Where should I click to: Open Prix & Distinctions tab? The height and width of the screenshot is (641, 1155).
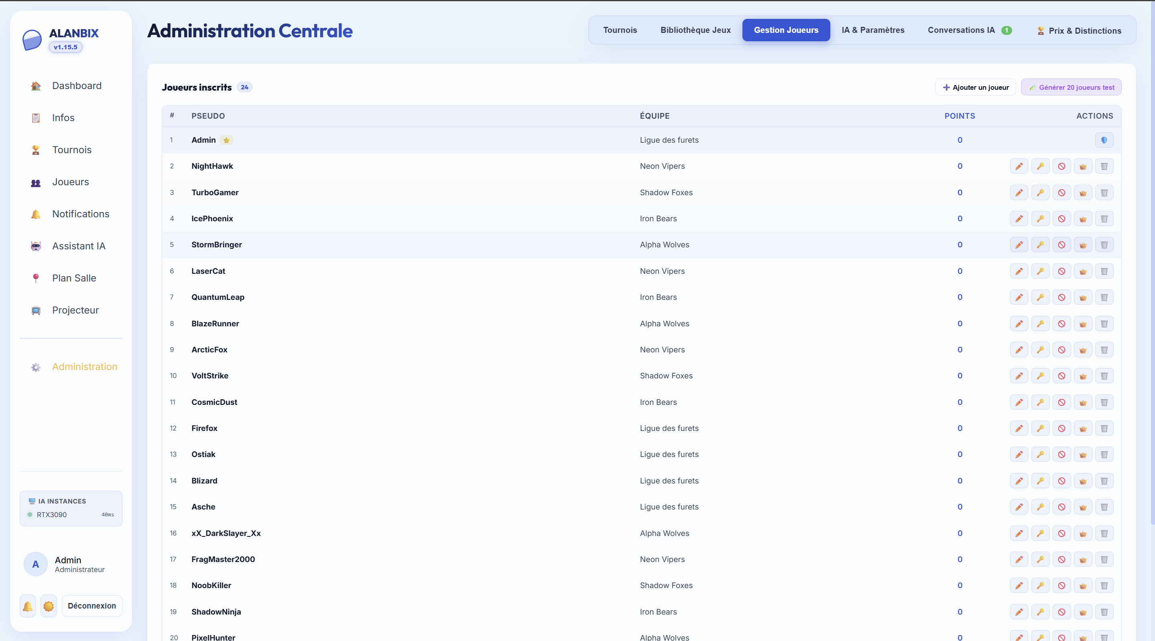pos(1078,30)
